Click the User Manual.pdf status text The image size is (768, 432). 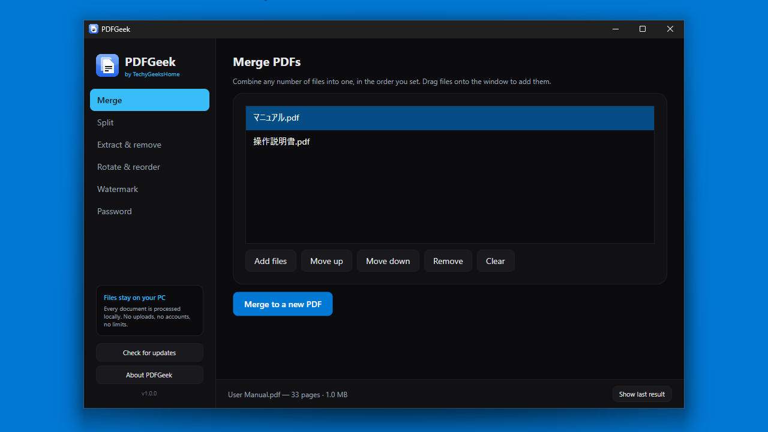click(x=287, y=395)
